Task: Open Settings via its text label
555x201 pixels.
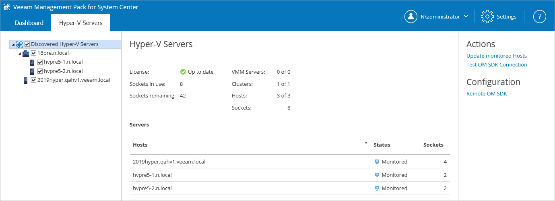Action: [x=506, y=17]
